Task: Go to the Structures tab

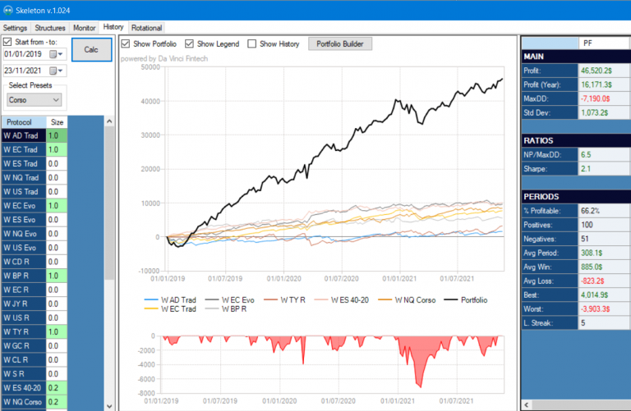Action: click(50, 27)
